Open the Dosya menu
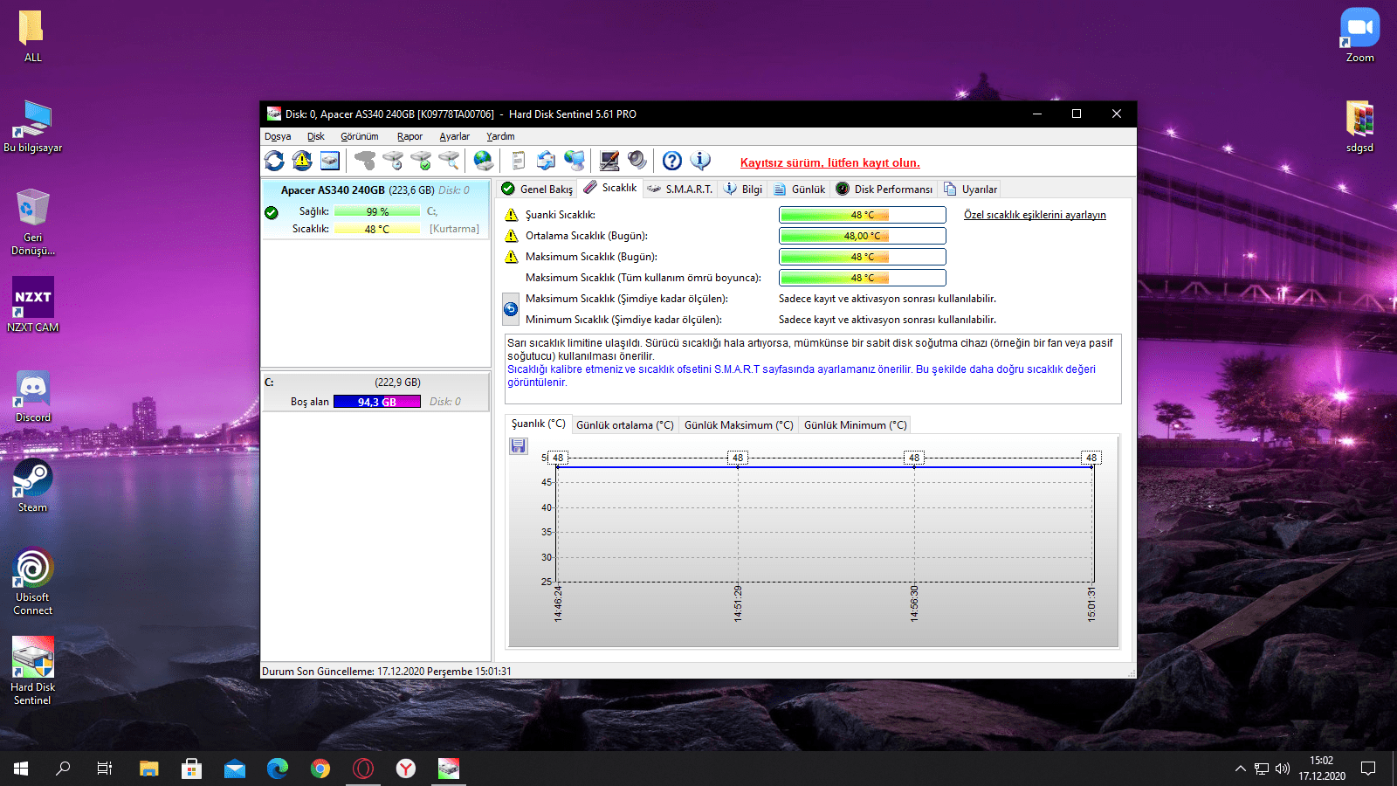Viewport: 1397px width, 786px height. tap(278, 136)
